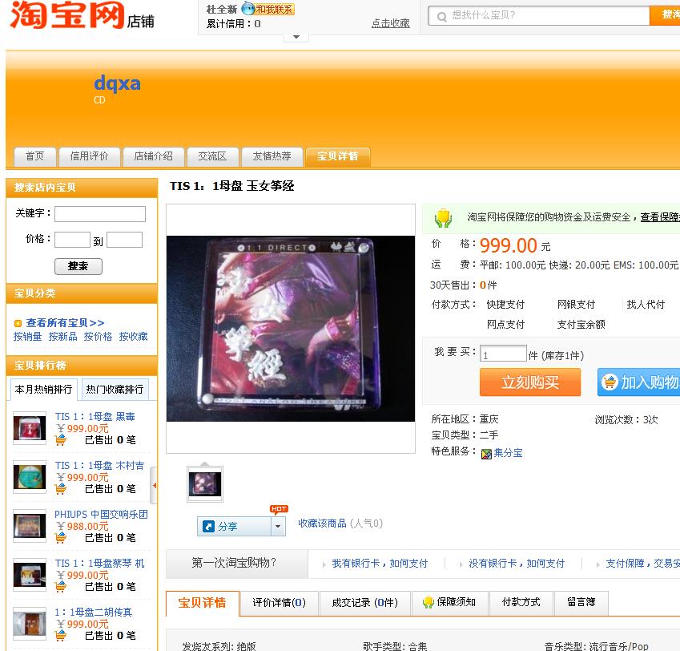680x651 pixels.
Task: Open the 留言簿 tab
Action: click(x=581, y=603)
